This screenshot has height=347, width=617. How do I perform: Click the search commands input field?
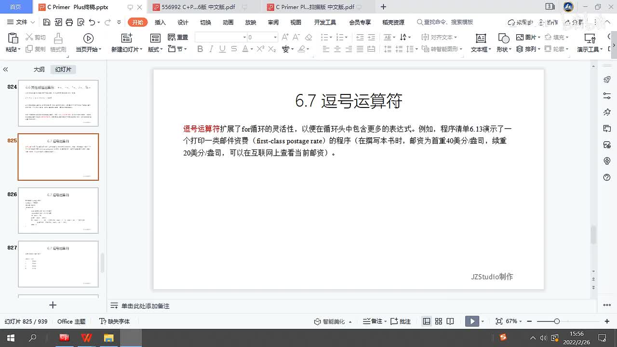445,22
